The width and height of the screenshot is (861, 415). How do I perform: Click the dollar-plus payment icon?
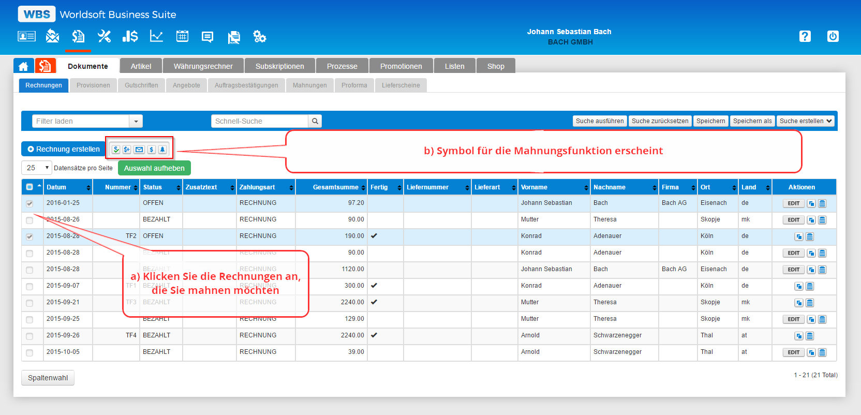pos(127,150)
